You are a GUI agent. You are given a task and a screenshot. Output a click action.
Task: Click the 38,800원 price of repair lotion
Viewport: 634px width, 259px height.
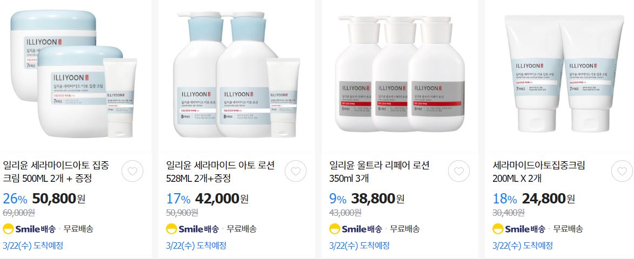point(377,199)
